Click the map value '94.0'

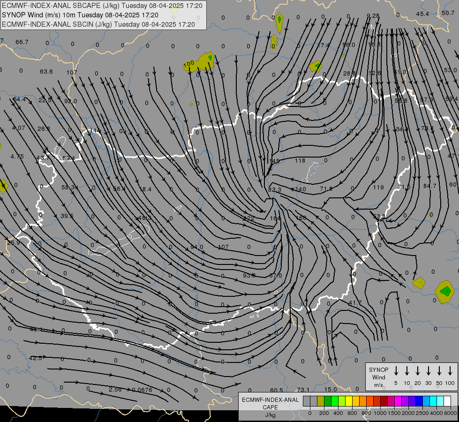(197, 247)
